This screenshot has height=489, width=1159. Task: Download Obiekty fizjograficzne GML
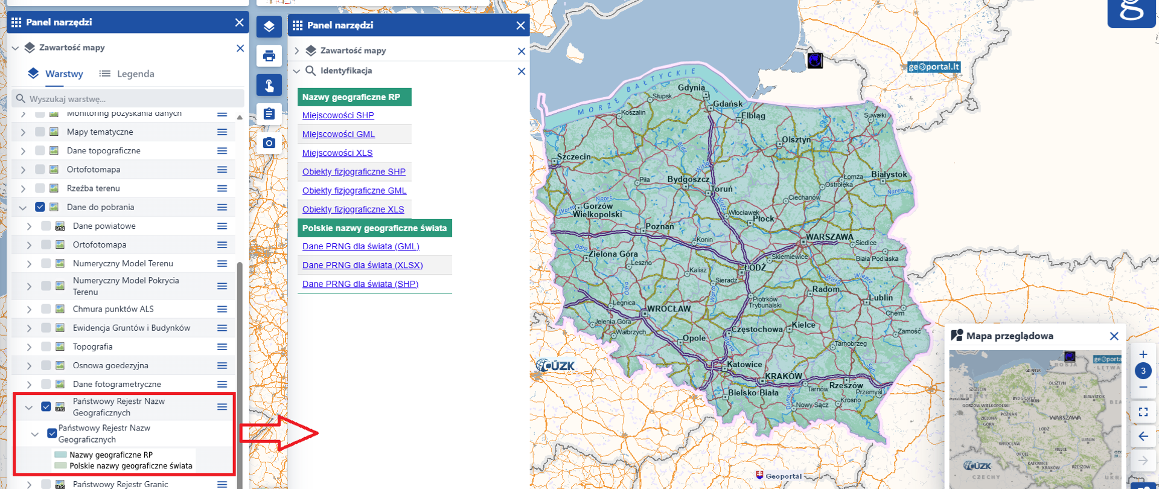(354, 191)
